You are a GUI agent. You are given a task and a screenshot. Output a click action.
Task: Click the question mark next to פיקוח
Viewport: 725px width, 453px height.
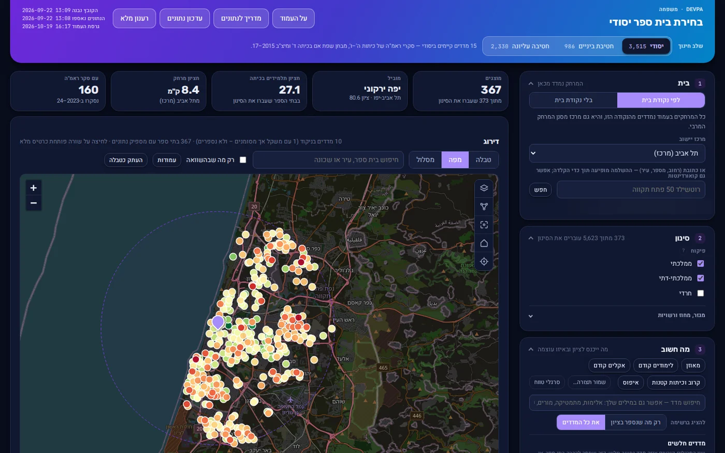[683, 251]
